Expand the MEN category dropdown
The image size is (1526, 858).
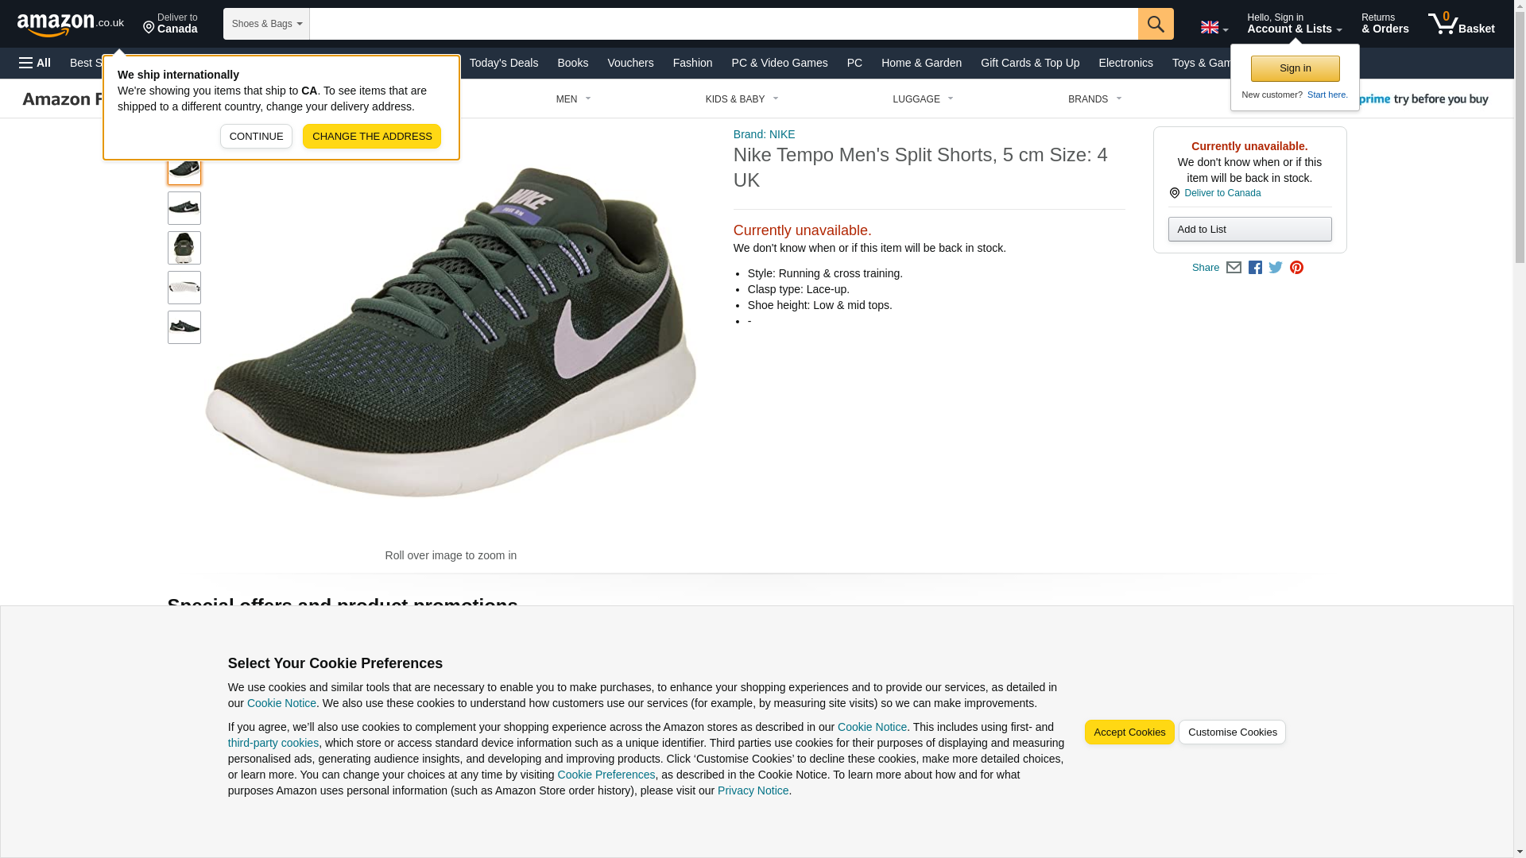click(573, 99)
